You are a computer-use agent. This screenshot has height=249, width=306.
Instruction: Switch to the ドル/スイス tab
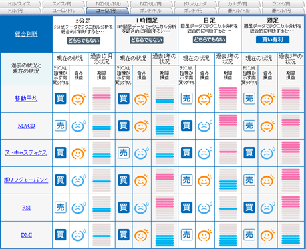[21, 4]
